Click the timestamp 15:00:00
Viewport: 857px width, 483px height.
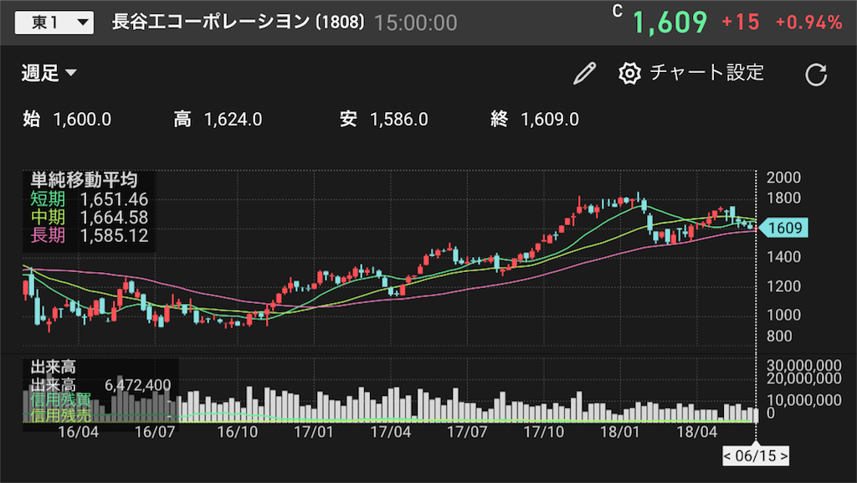415,23
